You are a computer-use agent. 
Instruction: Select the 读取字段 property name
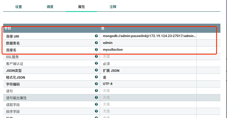pyautogui.click(x=13, y=105)
